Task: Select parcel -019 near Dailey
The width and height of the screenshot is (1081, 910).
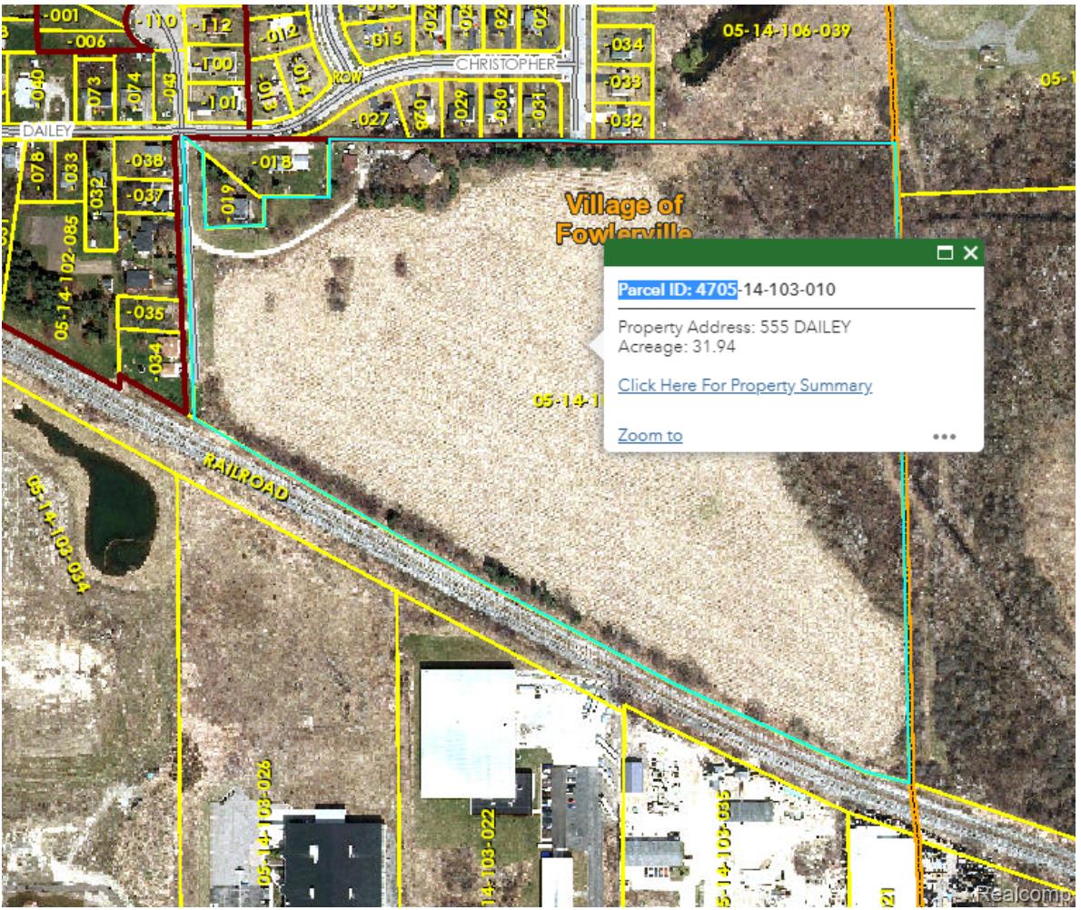Action: (x=227, y=199)
